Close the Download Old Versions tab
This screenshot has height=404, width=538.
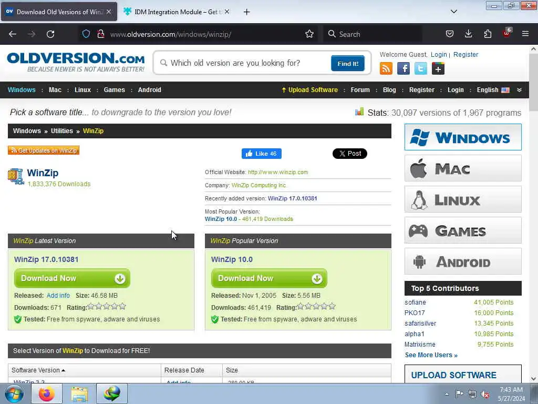(x=109, y=12)
